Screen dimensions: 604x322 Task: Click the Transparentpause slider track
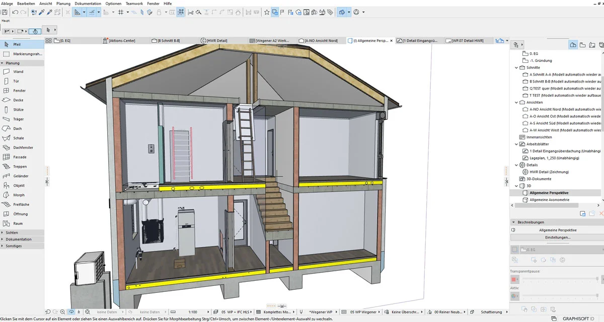[x=559, y=279]
